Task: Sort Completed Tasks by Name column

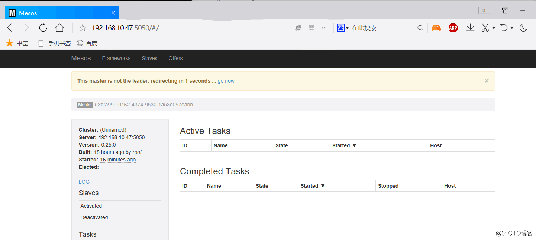Action: click(x=229, y=186)
